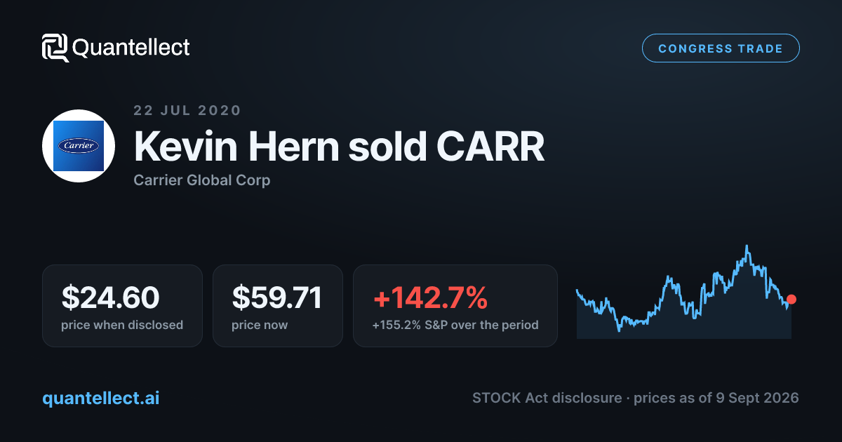Screen dimensions: 842x442
Task: Click the red endpoint dot on chart
Action: click(791, 299)
